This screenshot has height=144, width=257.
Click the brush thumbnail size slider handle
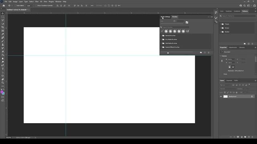168,53
